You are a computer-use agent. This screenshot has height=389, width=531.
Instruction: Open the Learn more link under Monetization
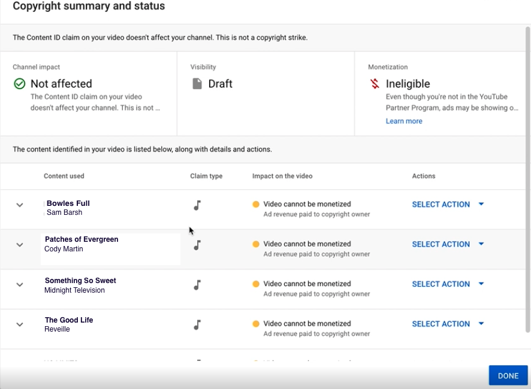[x=403, y=121]
